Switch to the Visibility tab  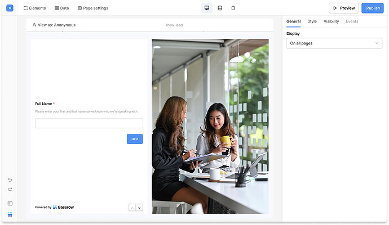[331, 21]
